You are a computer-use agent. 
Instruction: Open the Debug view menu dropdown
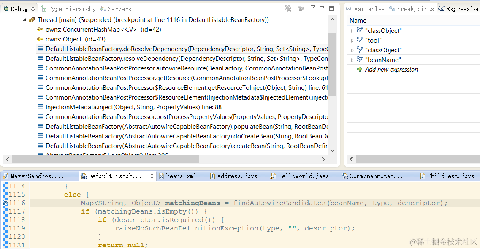313,7
